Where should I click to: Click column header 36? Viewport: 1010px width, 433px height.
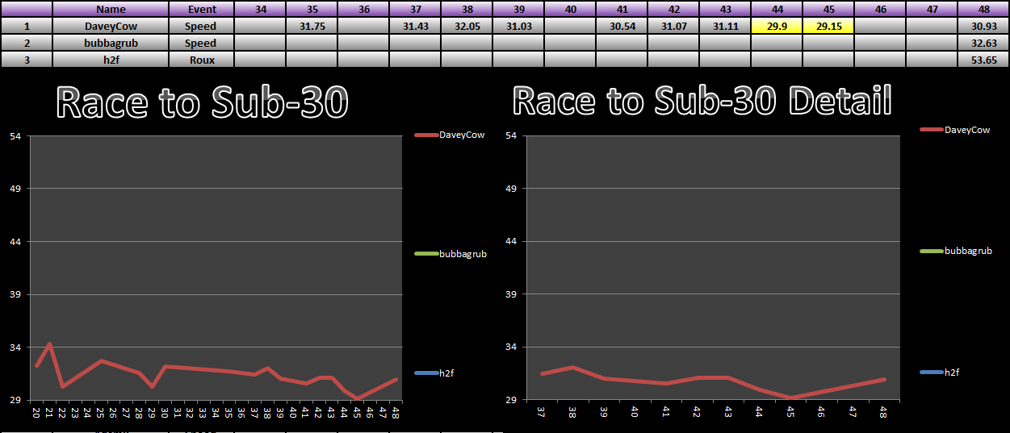364,9
